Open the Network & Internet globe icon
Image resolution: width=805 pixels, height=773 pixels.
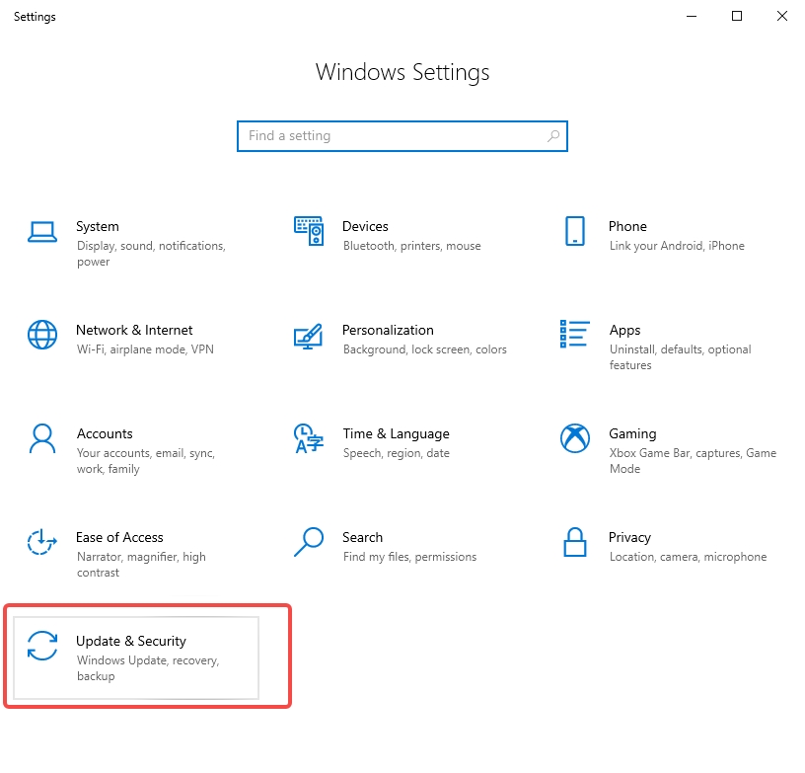tap(42, 335)
